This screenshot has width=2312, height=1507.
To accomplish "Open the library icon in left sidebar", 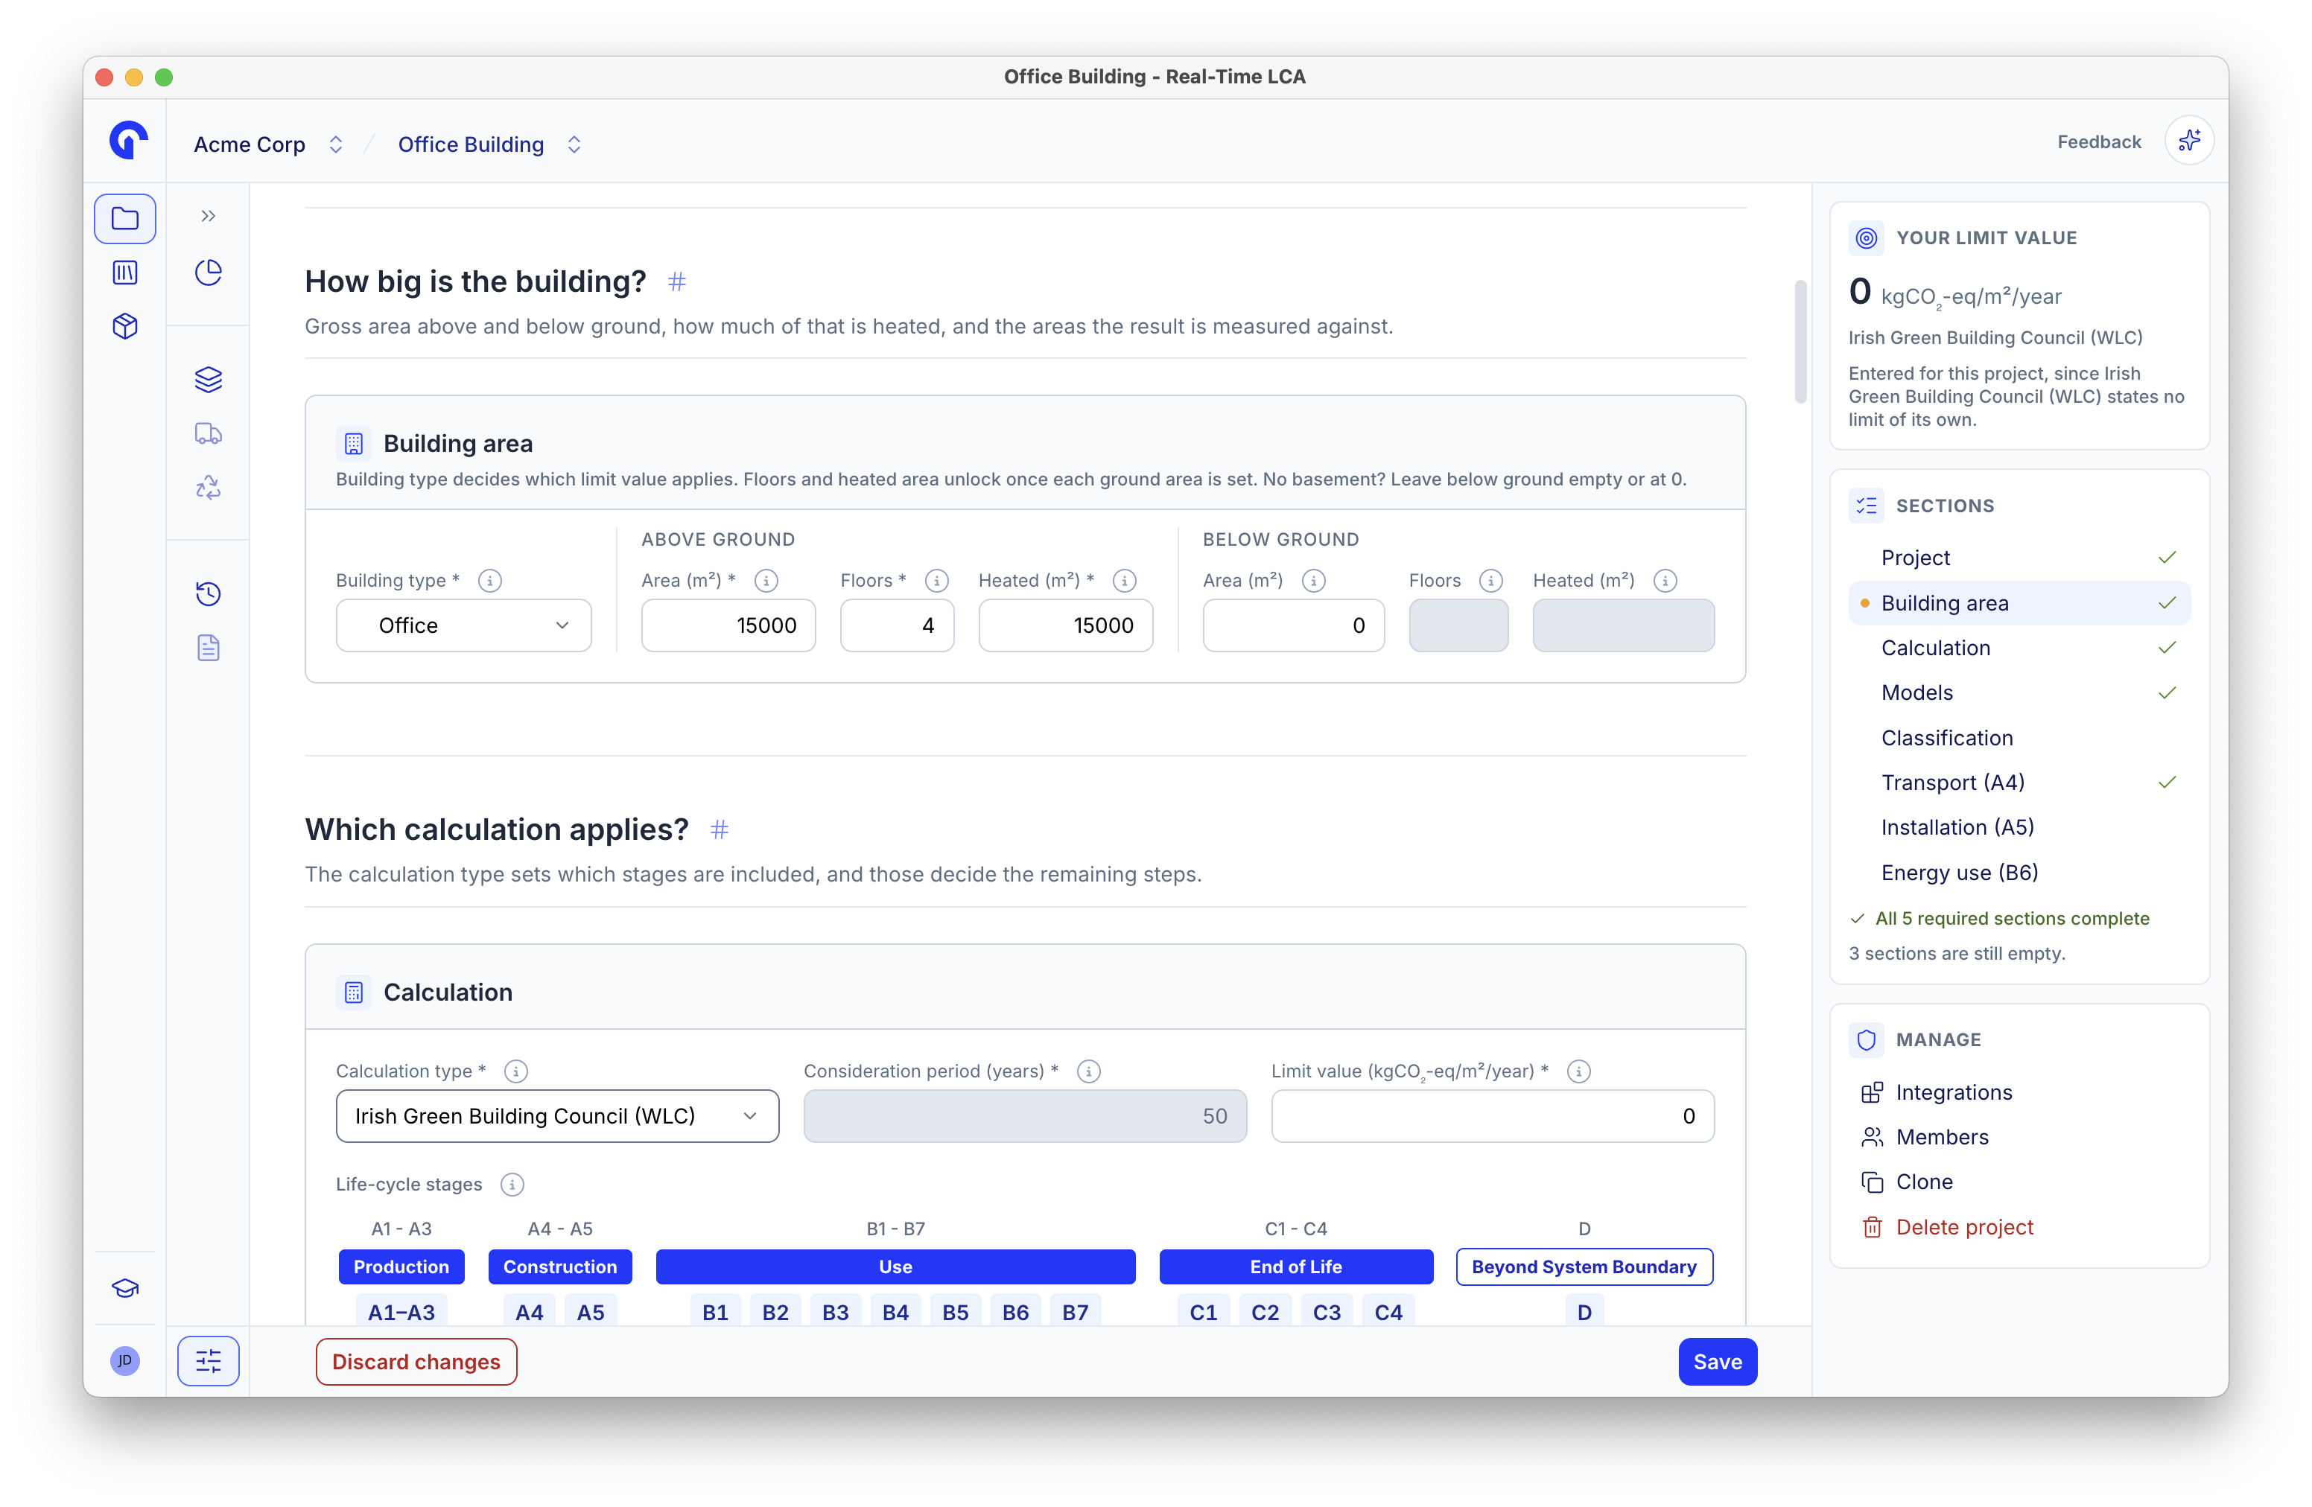I will point(124,273).
